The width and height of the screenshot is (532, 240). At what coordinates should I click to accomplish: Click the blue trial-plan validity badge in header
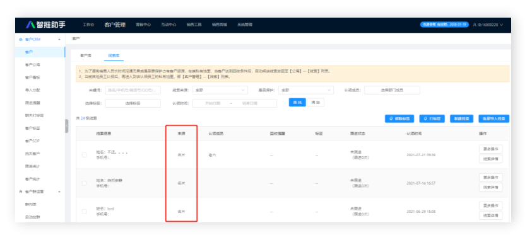(x=444, y=25)
